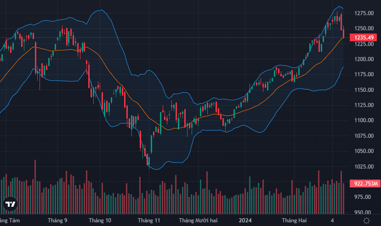This screenshot has height=226, width=381.
Task: Click the TradingView logo
Action: point(10,204)
